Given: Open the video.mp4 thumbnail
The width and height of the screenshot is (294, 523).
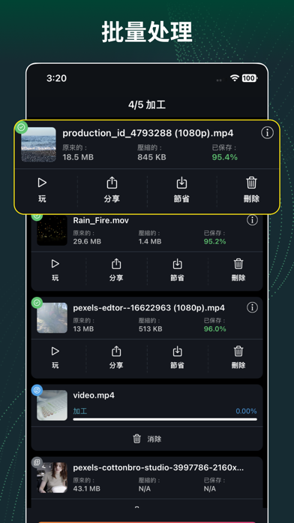Looking at the screenshot, I should (52, 405).
